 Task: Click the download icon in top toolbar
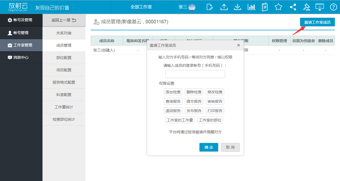coord(237,7)
